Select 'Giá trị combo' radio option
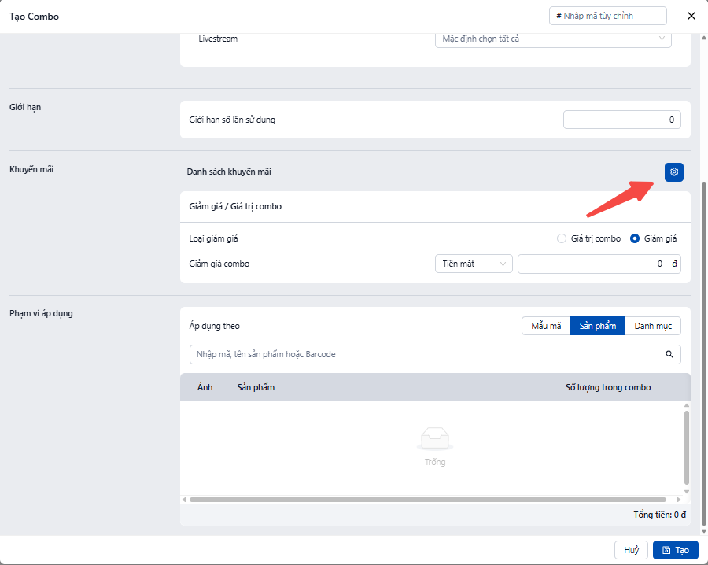Screen dimensions: 708x565 click(561, 238)
